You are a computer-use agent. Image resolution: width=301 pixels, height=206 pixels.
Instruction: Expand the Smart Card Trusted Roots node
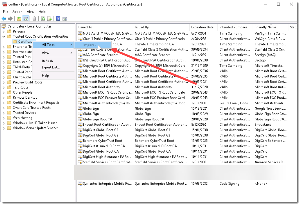(4, 108)
